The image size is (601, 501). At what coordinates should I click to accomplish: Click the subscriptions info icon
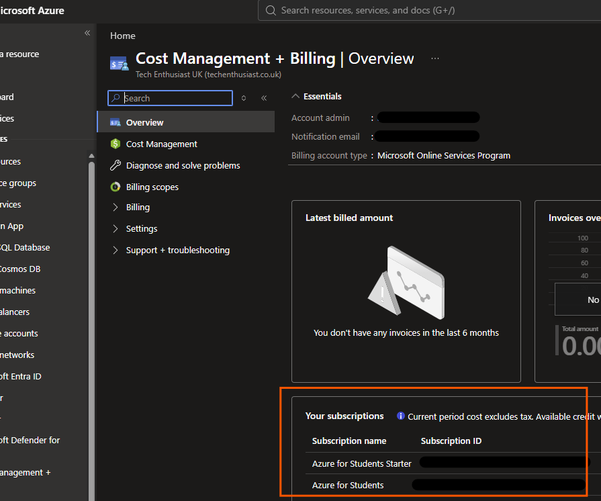click(400, 416)
